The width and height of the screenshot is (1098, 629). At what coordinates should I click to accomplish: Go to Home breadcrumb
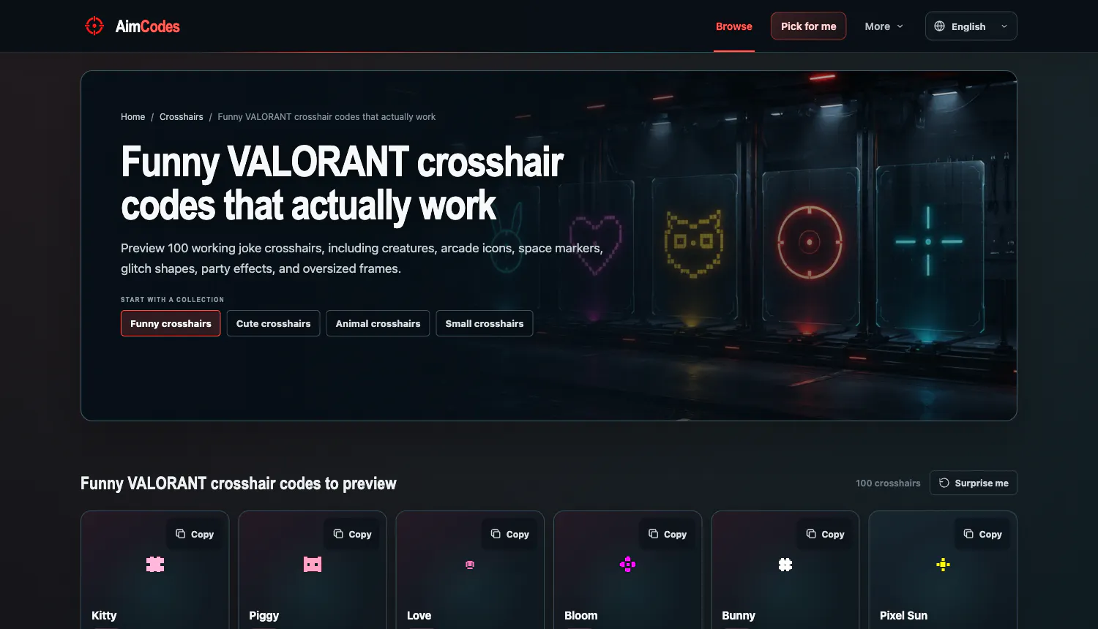pyautogui.click(x=133, y=117)
